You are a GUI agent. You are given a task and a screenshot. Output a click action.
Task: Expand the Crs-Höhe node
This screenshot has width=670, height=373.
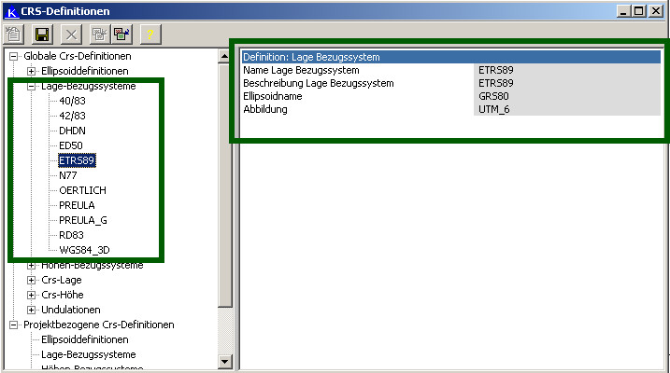(x=31, y=295)
